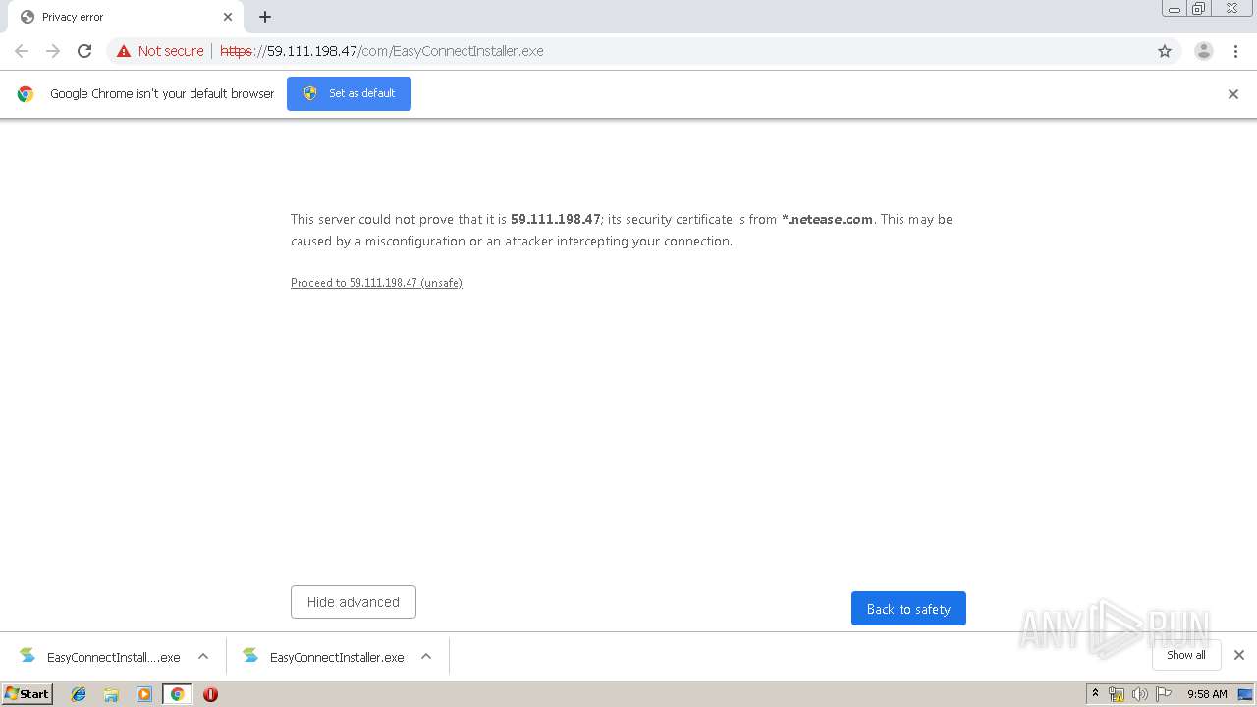
Task: Open Windows Explorer folder from taskbar
Action: pos(111,694)
